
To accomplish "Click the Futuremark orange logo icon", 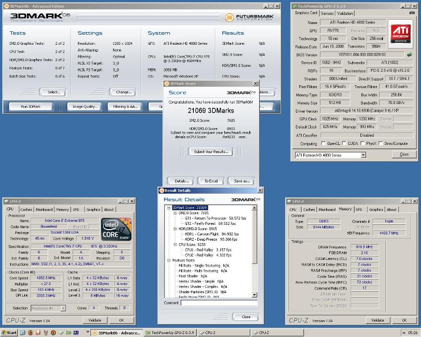I will point(229,17).
